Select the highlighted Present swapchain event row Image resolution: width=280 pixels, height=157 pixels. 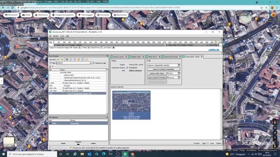tap(77, 93)
